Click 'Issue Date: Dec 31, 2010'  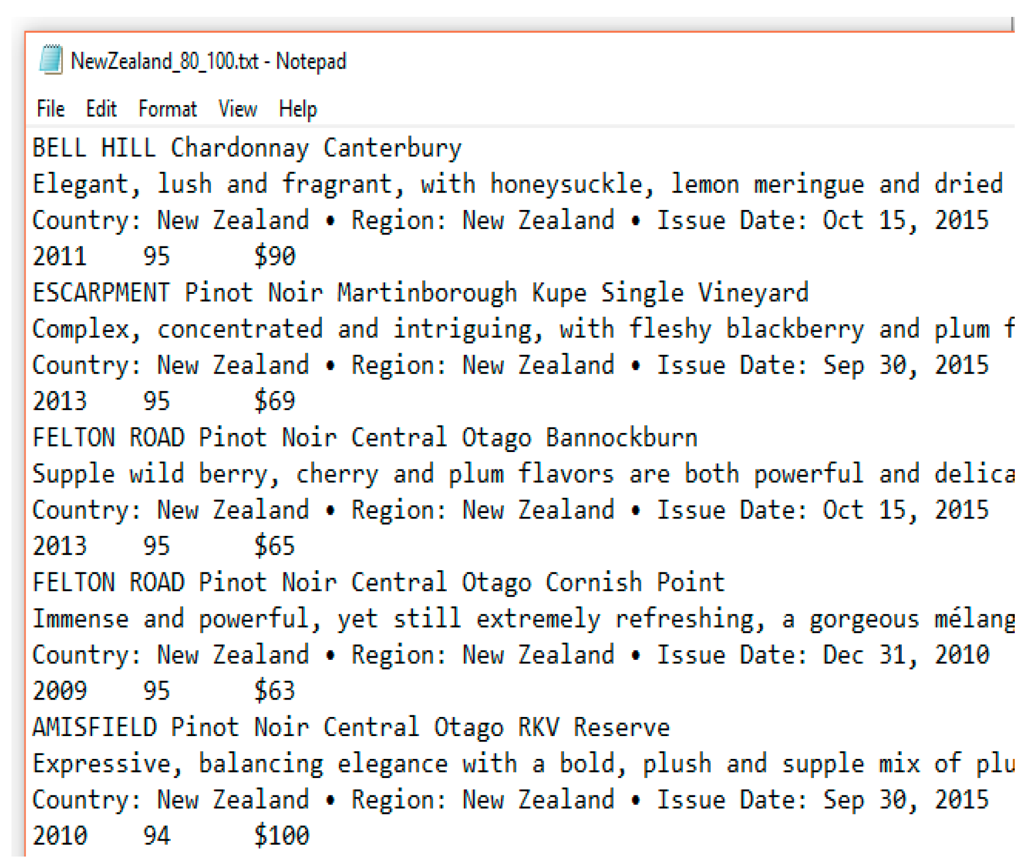click(x=822, y=655)
